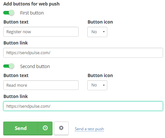The width and height of the screenshot is (165, 138).
Task: Open the gear settings icon
Action: pyautogui.click(x=61, y=128)
